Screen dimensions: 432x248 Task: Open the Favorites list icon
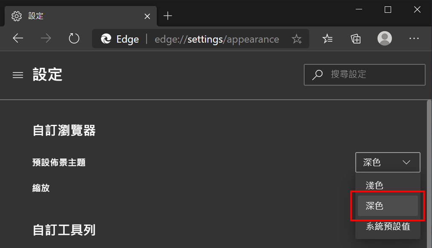tap(327, 39)
